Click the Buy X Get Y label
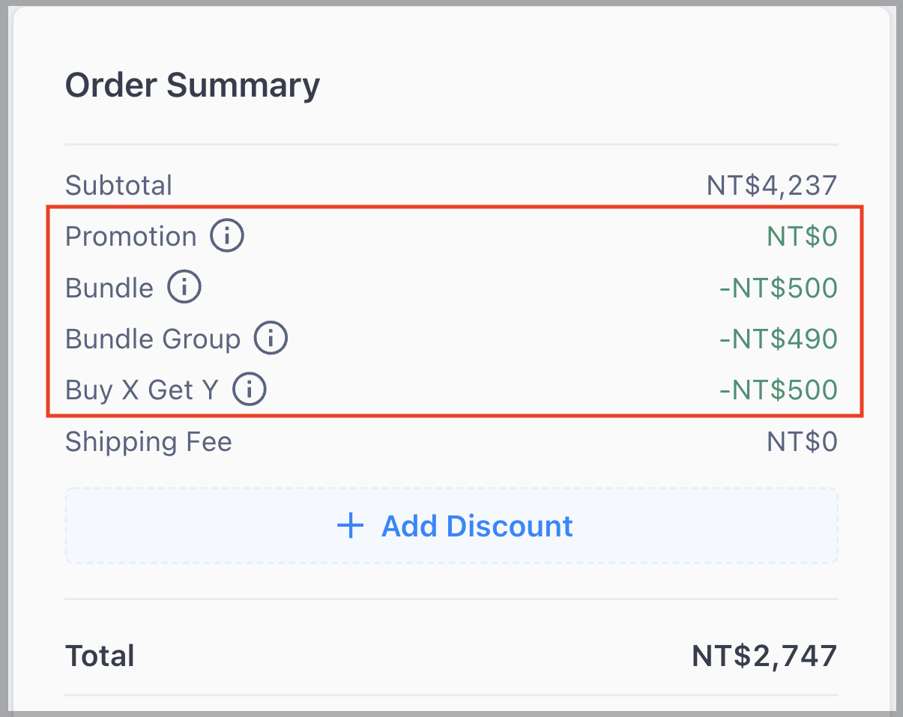 [142, 390]
